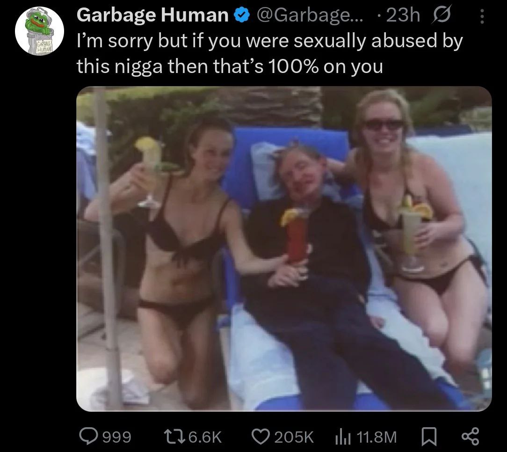Click the 11.8M views count
This screenshot has height=452, width=507.
click(x=377, y=437)
